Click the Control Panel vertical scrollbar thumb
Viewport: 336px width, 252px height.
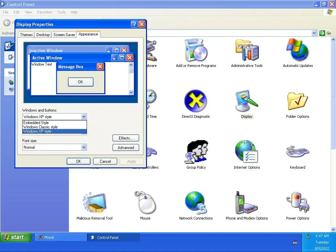tap(333, 95)
